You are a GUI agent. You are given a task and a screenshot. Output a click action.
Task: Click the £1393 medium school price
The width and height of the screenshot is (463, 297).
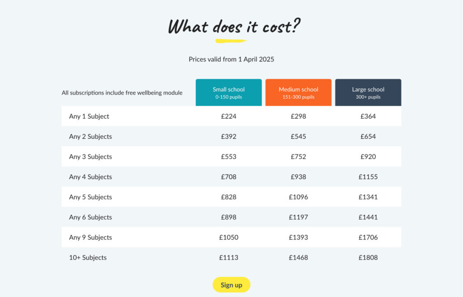(298, 237)
